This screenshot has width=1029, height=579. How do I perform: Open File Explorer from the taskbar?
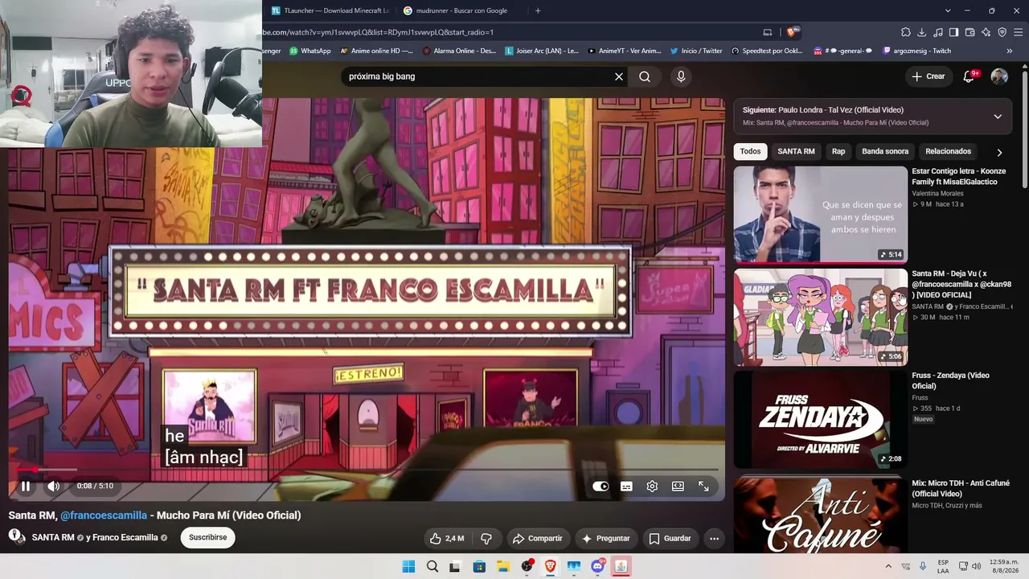502,566
